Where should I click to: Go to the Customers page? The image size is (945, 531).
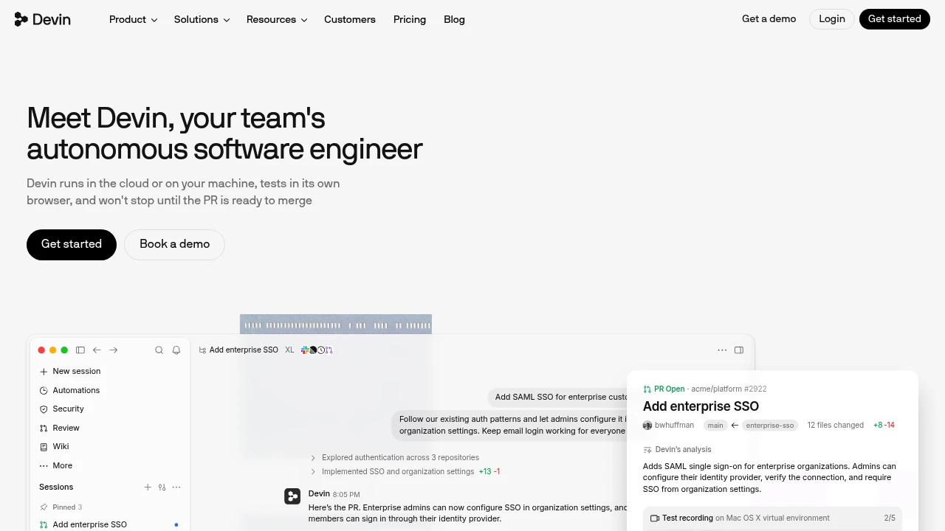350,19
